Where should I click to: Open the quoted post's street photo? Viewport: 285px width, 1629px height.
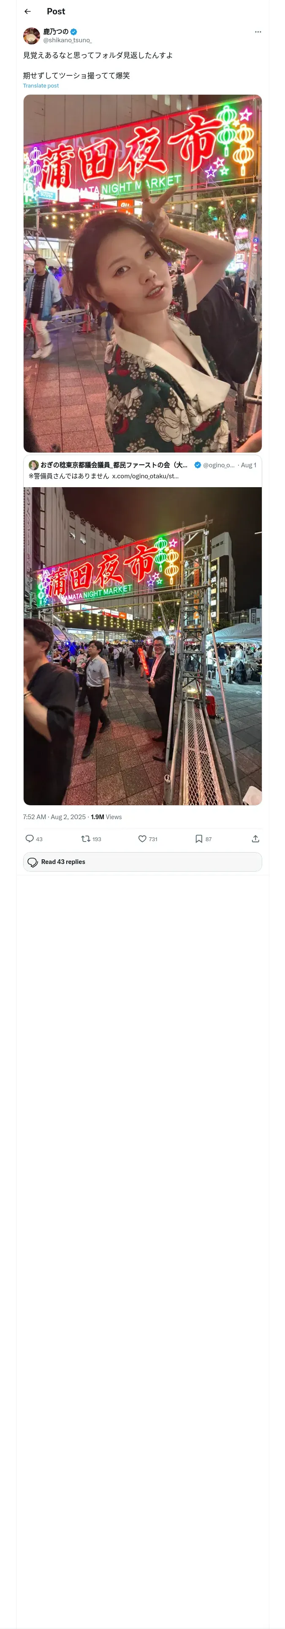click(x=142, y=646)
